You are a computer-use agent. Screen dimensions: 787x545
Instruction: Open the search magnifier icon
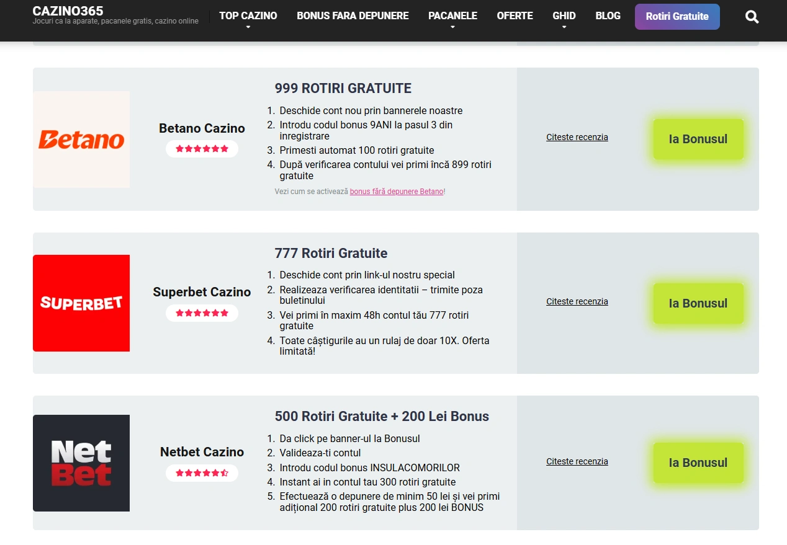[x=752, y=17]
